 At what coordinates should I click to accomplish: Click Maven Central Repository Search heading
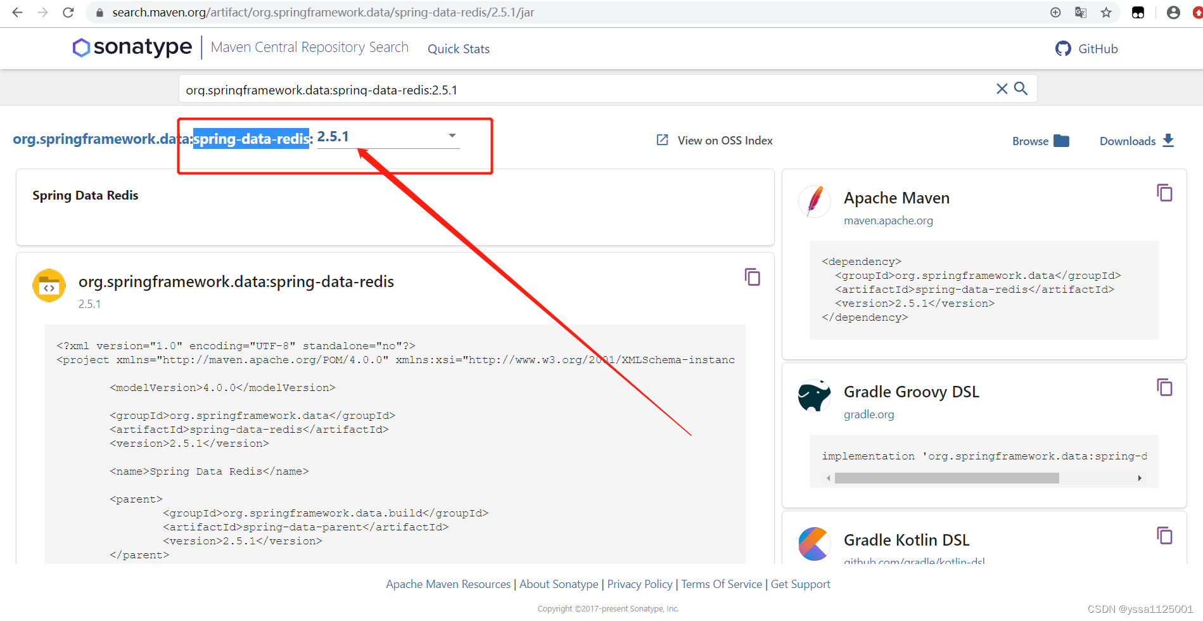pos(309,46)
